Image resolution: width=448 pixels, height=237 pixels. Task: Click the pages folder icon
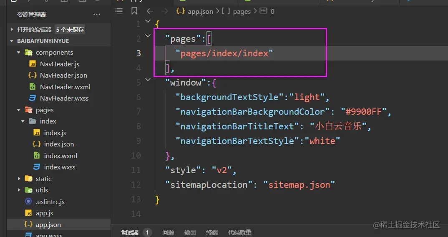28,110
